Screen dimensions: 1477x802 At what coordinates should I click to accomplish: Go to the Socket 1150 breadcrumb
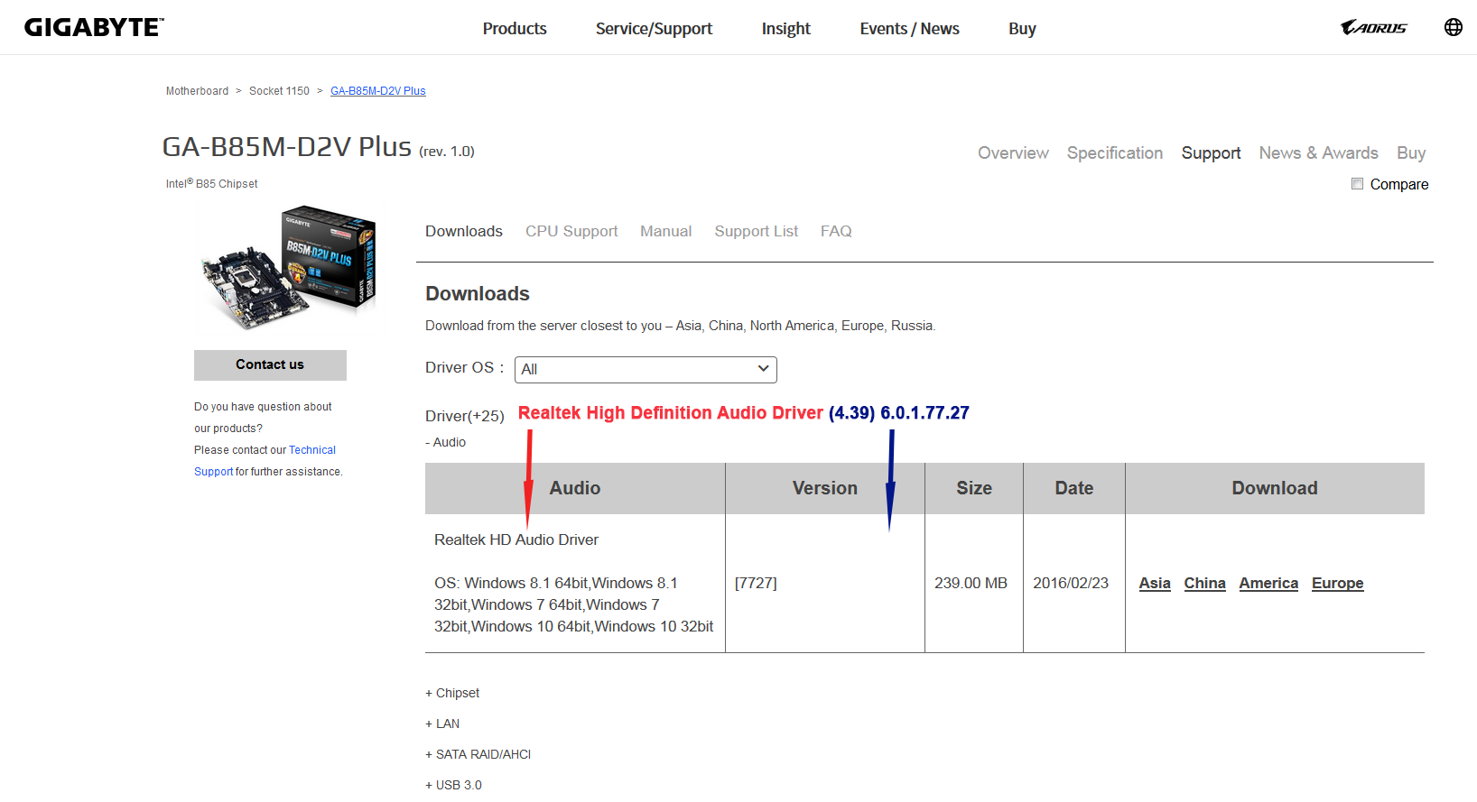tap(279, 91)
